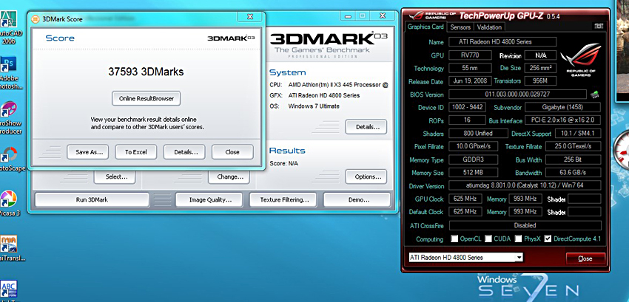Click the 800 Unified Shaders value
The image size is (629, 302).
478,134
